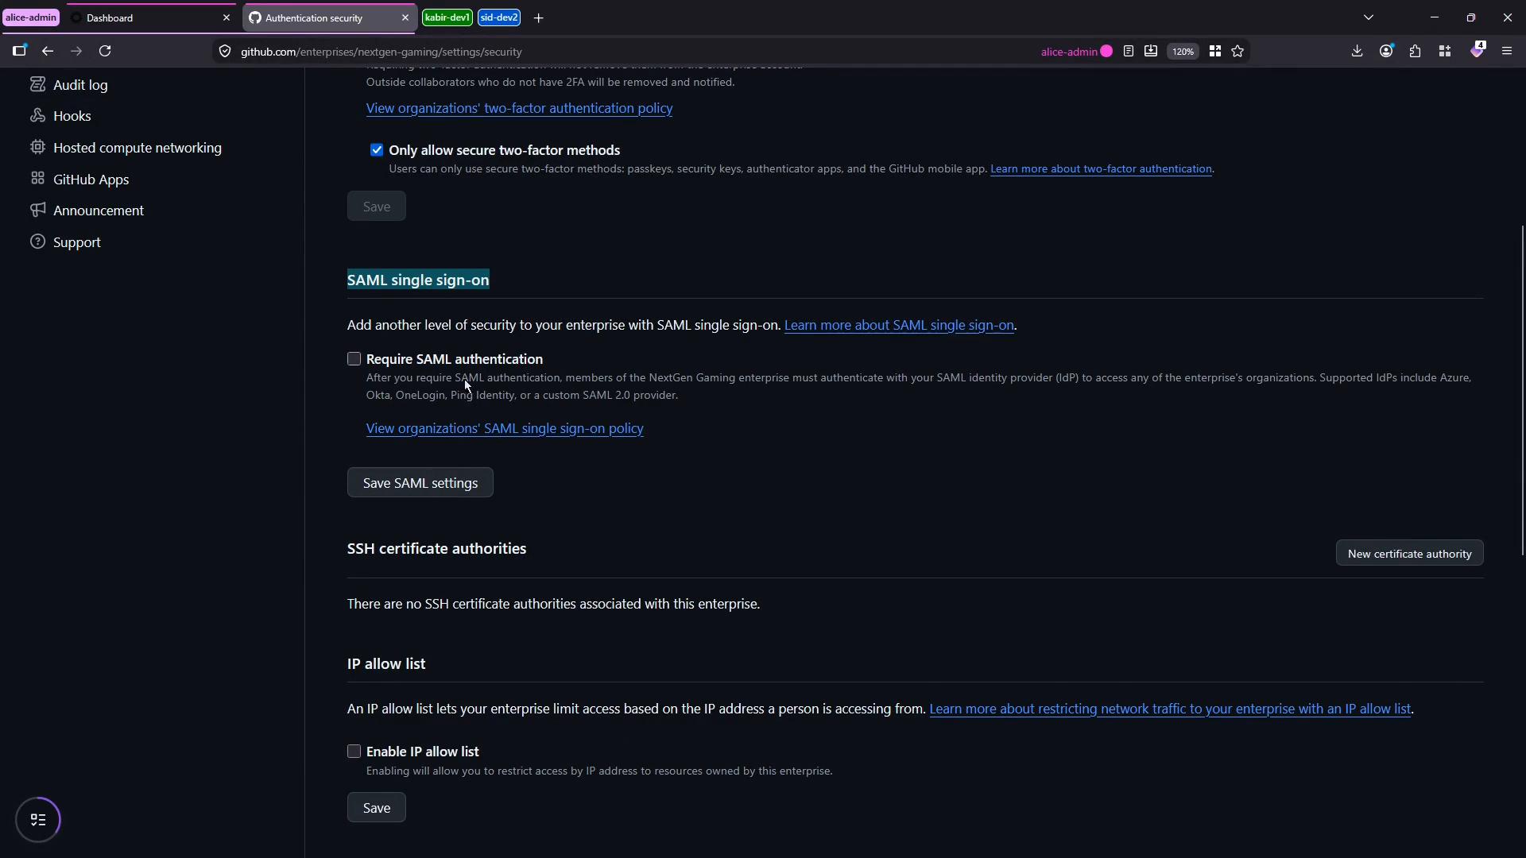Reload the current page
Image resolution: width=1526 pixels, height=858 pixels.
(105, 51)
